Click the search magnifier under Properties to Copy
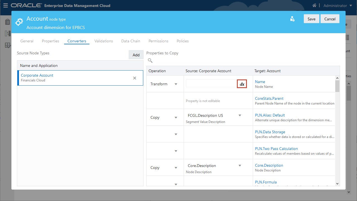The image size is (357, 201). pyautogui.click(x=150, y=60)
